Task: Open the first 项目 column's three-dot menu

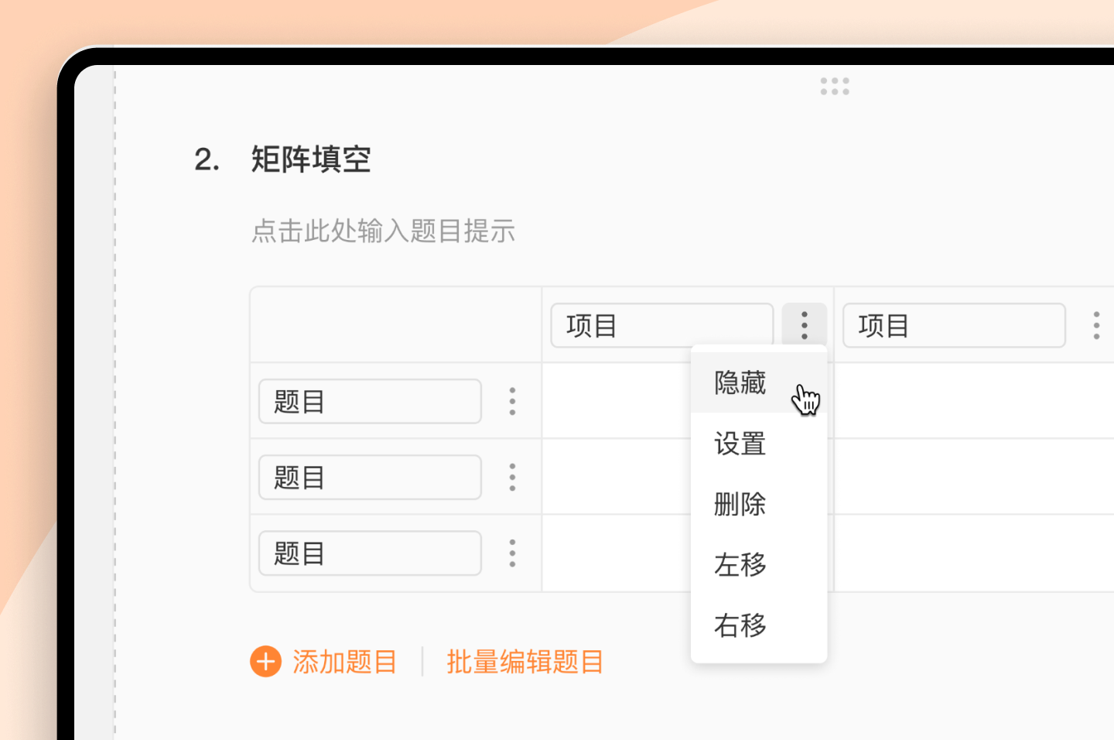Action: (805, 325)
